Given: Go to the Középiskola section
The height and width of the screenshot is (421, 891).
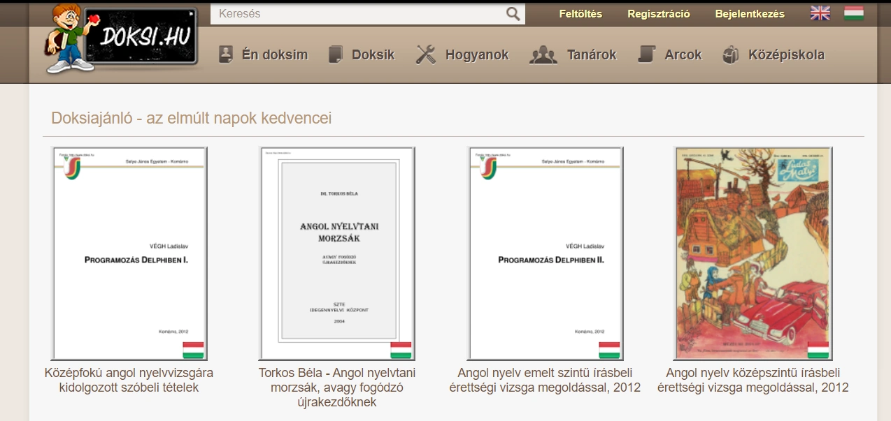Looking at the screenshot, I should tap(786, 54).
